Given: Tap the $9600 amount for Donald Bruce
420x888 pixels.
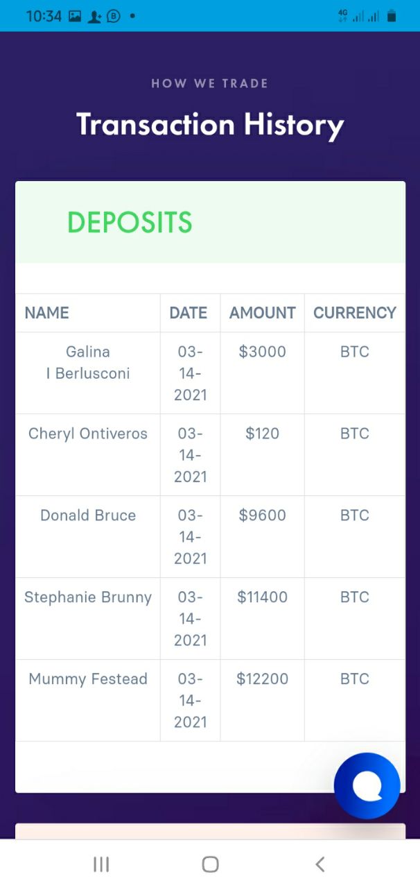Looking at the screenshot, I should pyautogui.click(x=263, y=515).
